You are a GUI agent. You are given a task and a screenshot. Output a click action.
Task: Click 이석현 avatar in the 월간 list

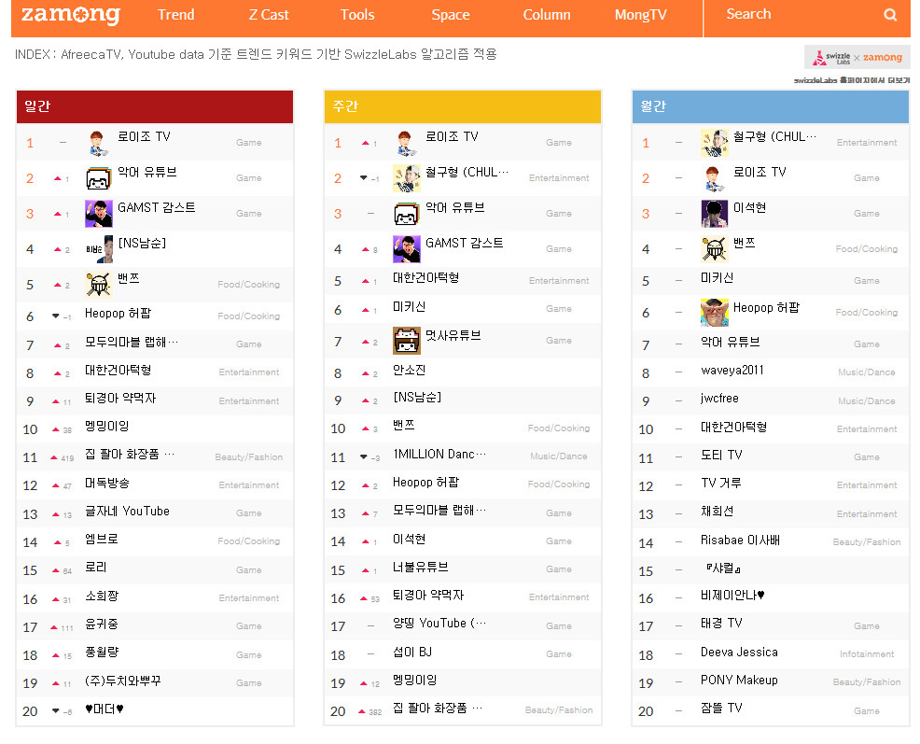715,214
